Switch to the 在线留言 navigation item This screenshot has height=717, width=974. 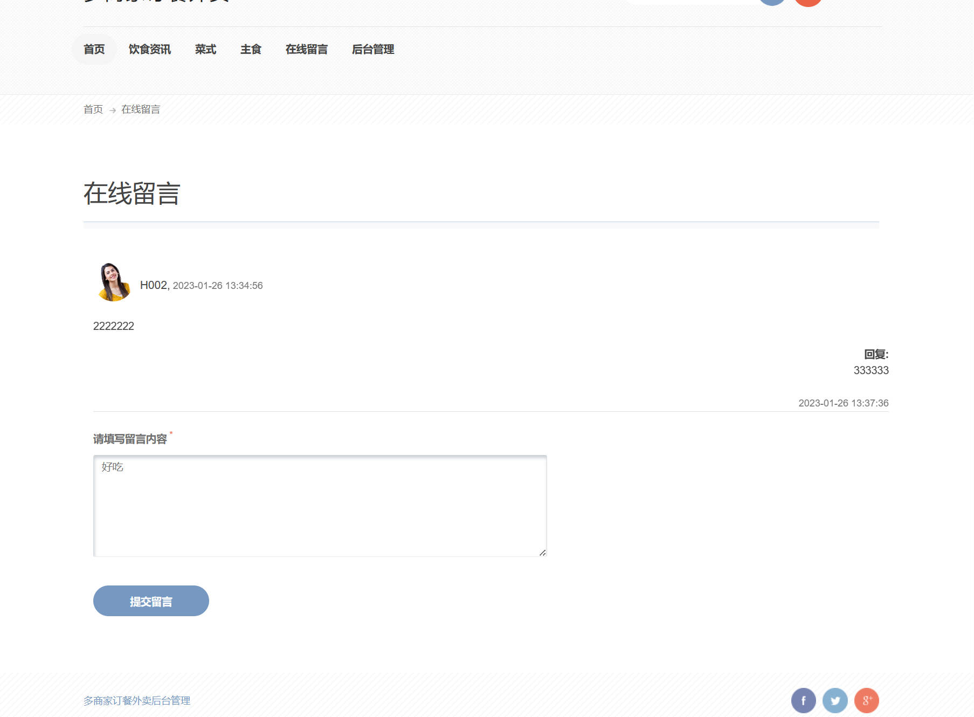pyautogui.click(x=307, y=49)
